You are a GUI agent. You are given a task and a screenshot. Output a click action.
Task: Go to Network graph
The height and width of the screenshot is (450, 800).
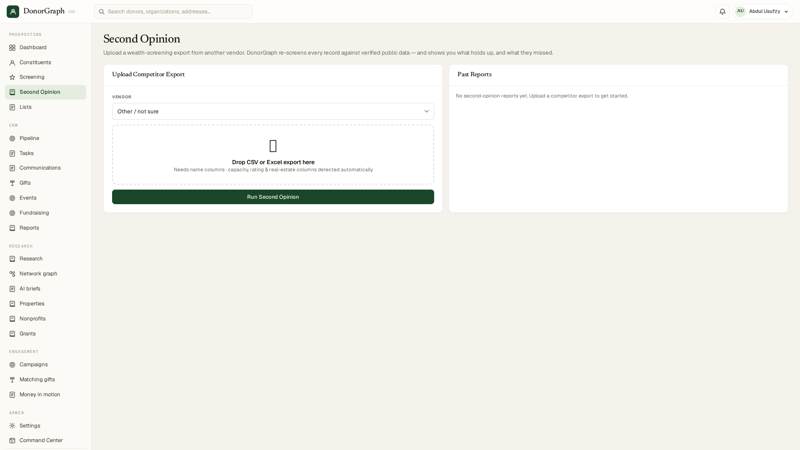point(45,274)
